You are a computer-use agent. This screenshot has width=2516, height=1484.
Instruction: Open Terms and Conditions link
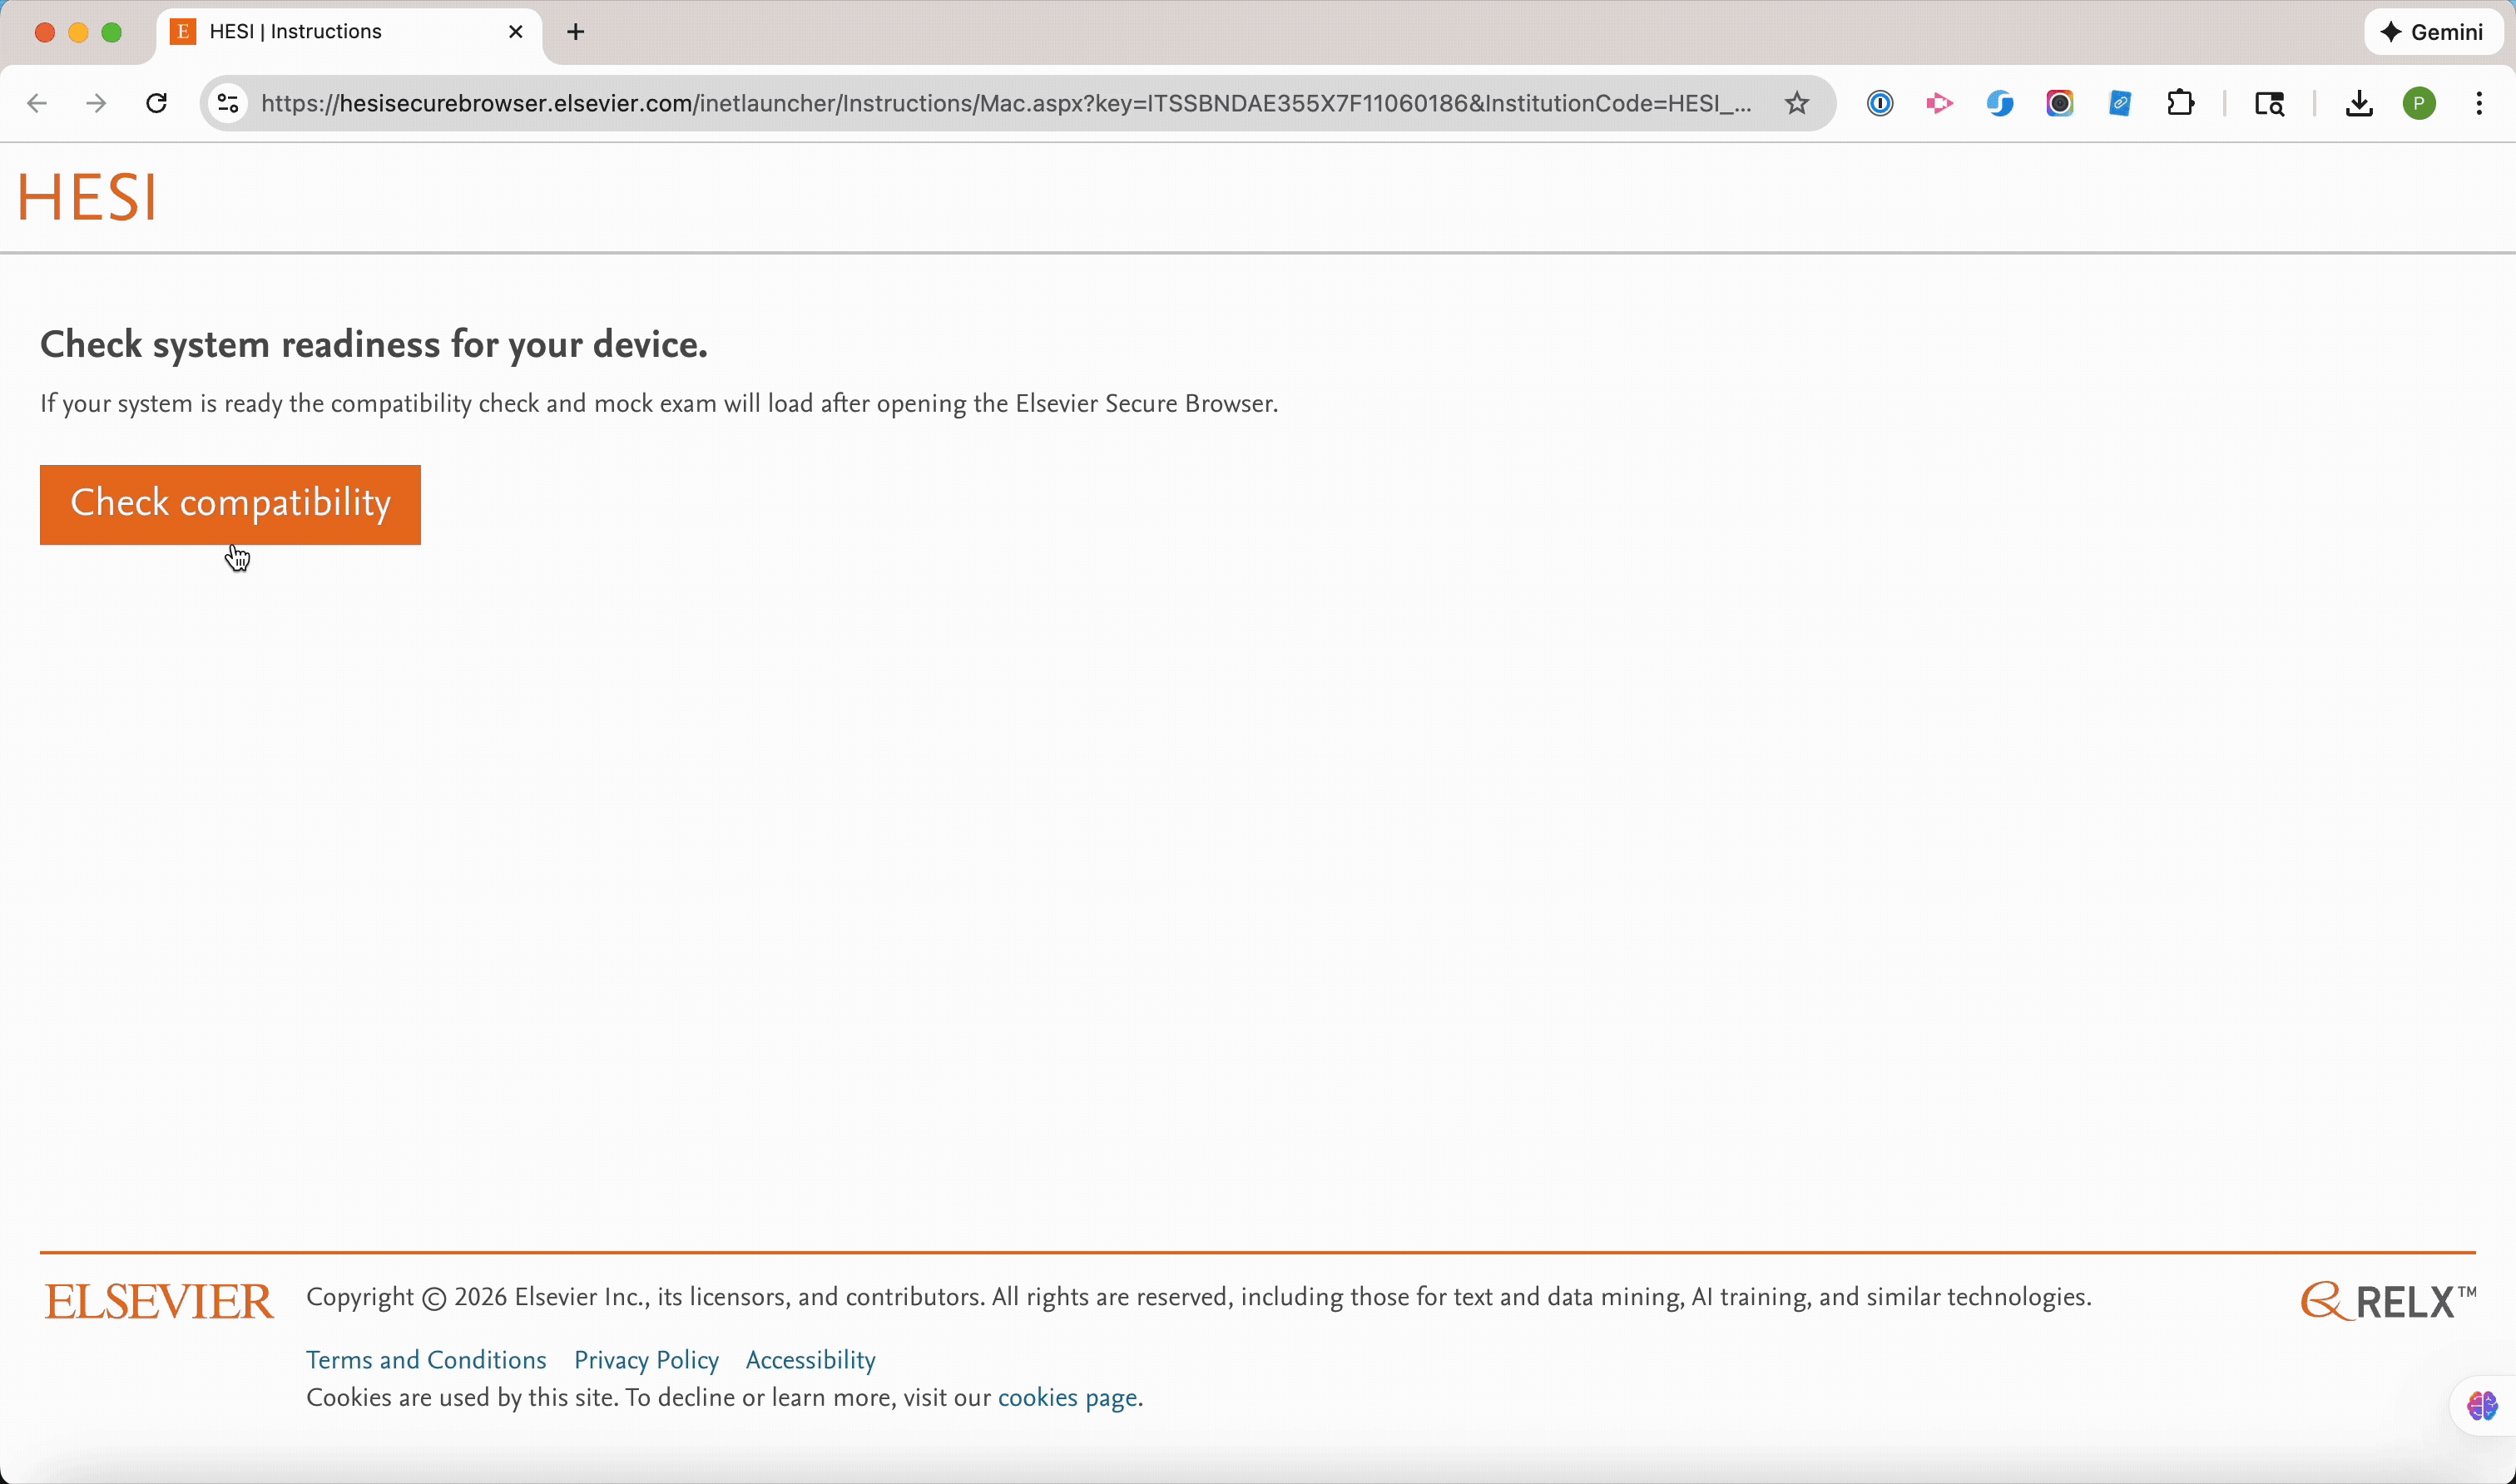pyautogui.click(x=426, y=1360)
